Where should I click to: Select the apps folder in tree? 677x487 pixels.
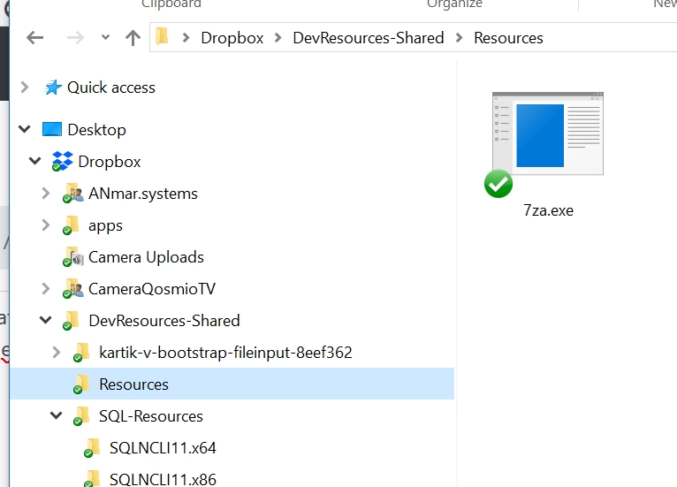[x=105, y=225]
